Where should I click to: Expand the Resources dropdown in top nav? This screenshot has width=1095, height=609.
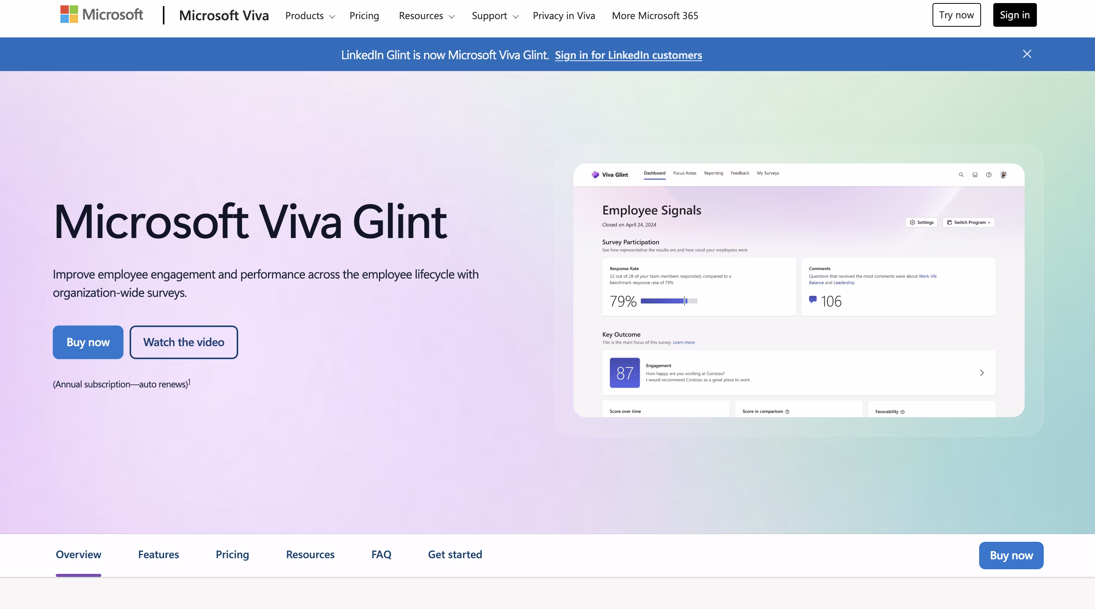point(427,16)
